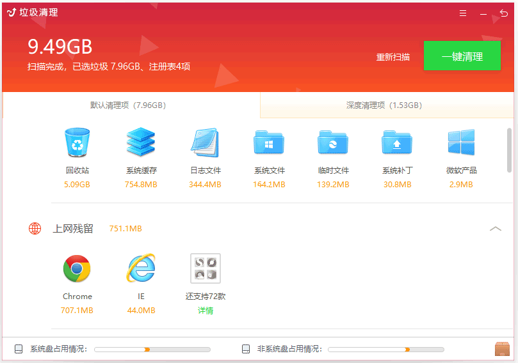Click the system disk usage drive icon
Viewport: 518px width, 363px height.
[19, 349]
